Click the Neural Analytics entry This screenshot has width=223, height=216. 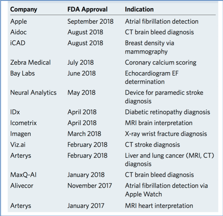click(33, 93)
